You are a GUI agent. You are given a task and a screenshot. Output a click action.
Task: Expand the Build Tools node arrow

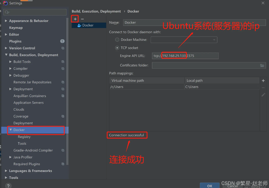pyautogui.click(x=10, y=62)
